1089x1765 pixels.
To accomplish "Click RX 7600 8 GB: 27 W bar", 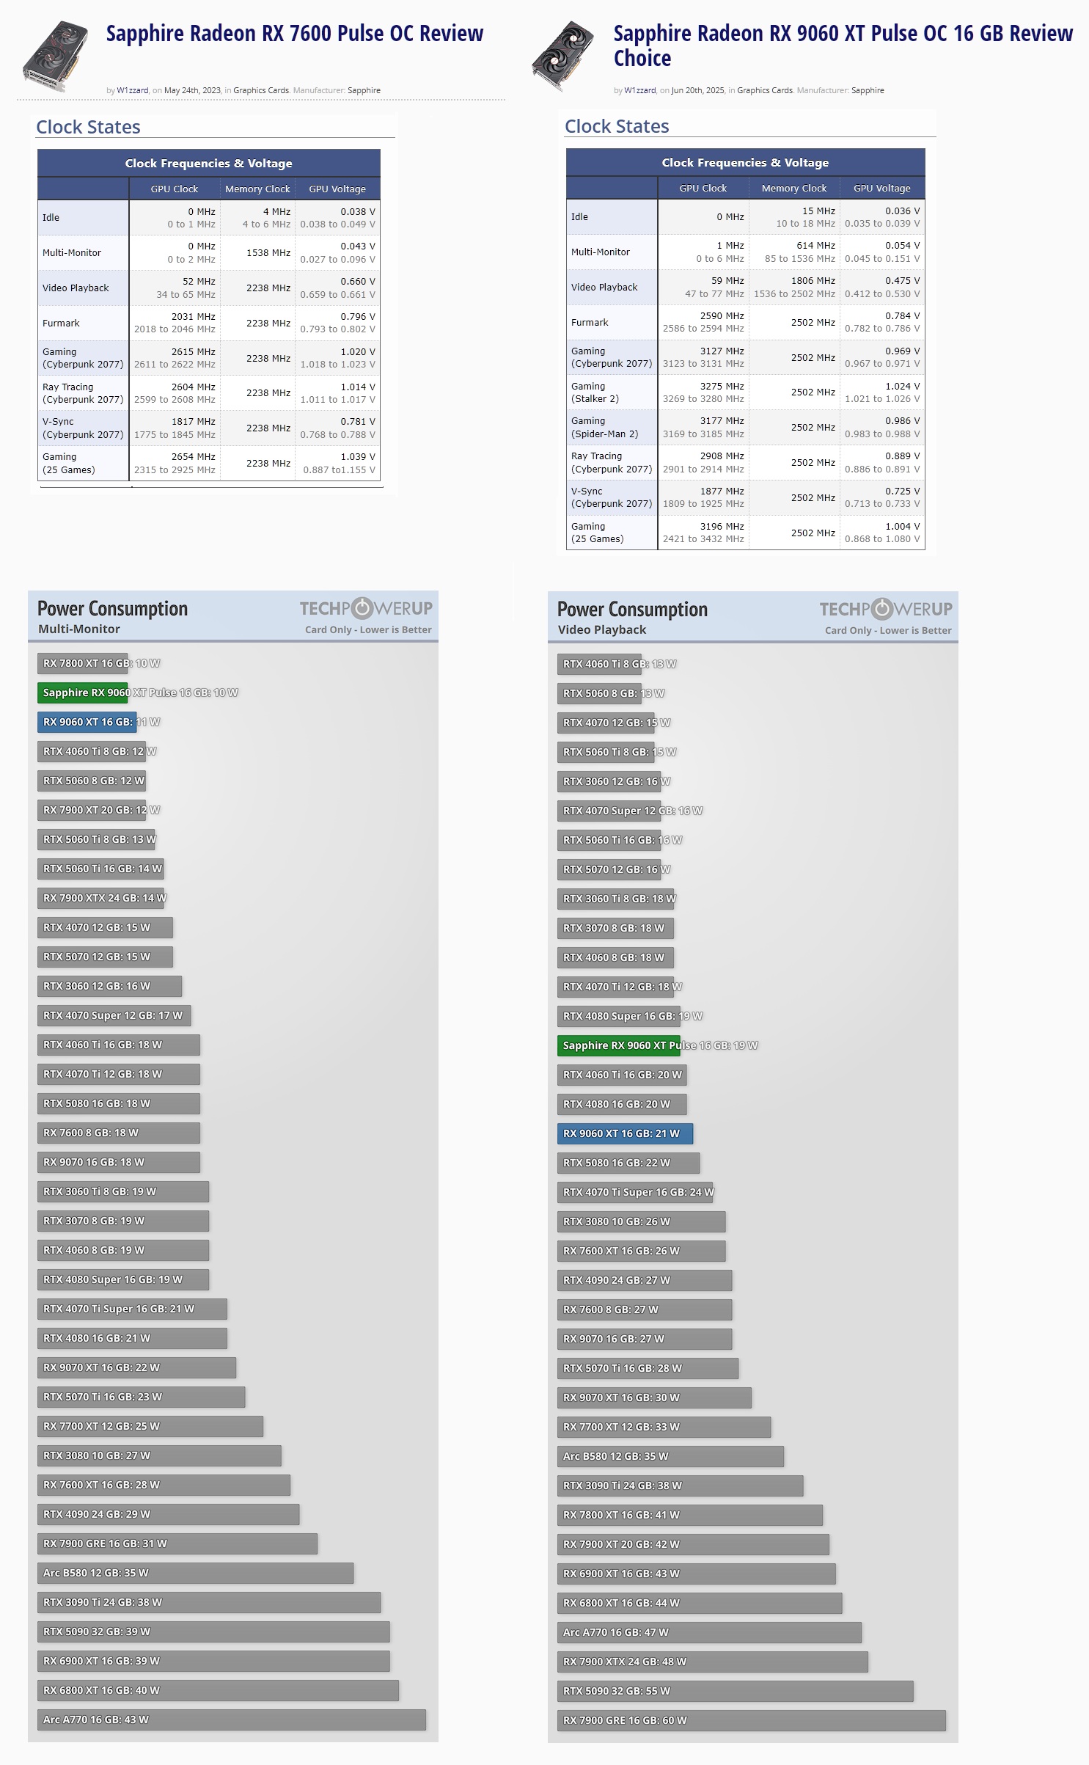I will [645, 1309].
